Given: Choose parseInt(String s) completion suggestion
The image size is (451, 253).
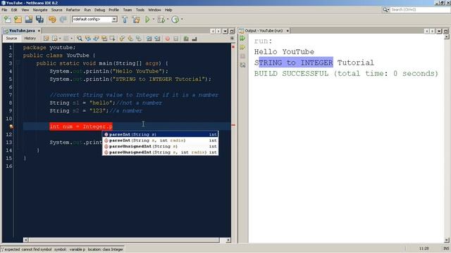Looking at the screenshot, I should [x=160, y=134].
